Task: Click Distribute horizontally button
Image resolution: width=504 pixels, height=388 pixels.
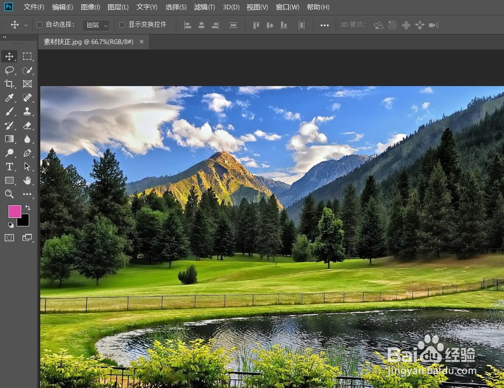Action: click(301, 25)
